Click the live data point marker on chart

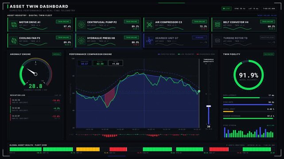(x=199, y=91)
